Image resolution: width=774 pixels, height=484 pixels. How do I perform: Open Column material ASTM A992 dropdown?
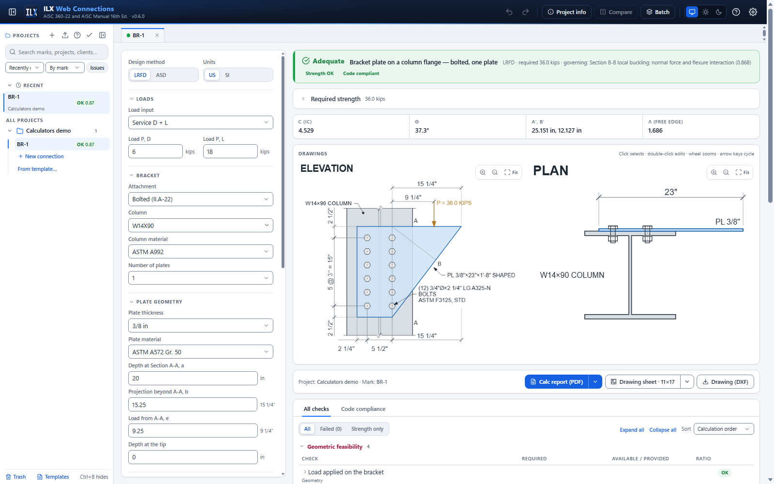click(201, 252)
